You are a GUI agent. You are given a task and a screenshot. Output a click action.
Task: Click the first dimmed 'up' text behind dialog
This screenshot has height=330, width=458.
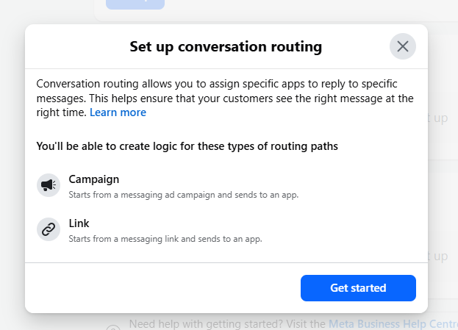click(438, 118)
